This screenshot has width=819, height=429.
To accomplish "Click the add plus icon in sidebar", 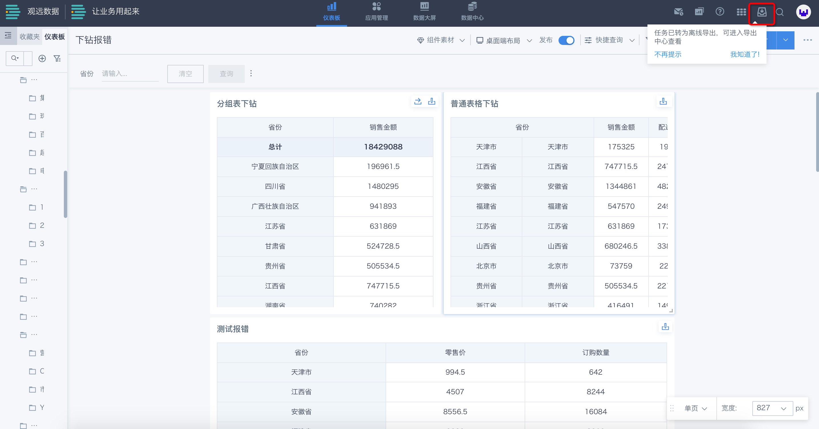I will coord(42,58).
